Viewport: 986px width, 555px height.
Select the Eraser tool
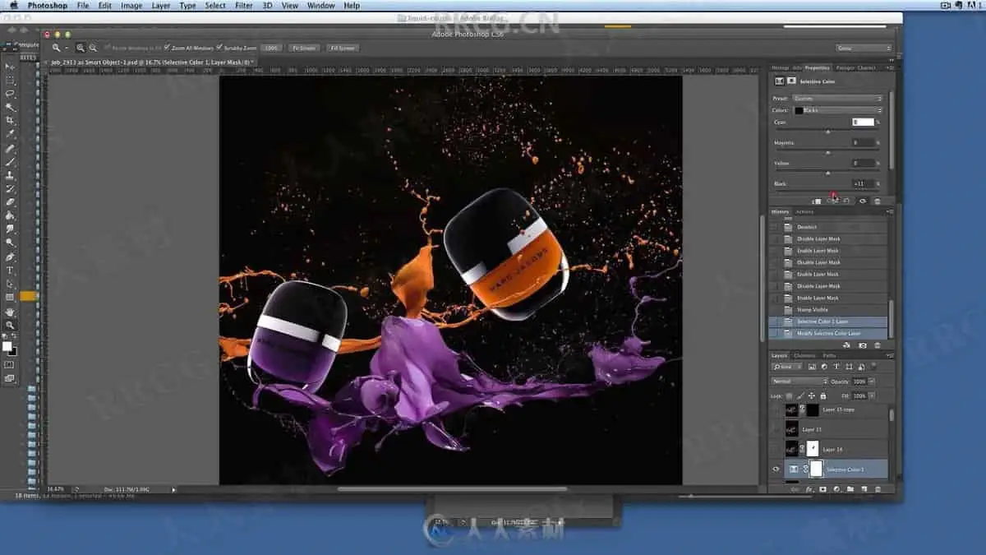pos(10,201)
